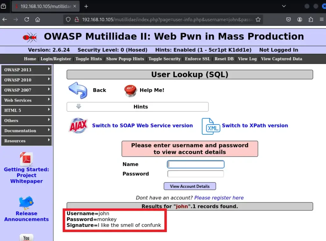Click the View Account Details button

190,186
